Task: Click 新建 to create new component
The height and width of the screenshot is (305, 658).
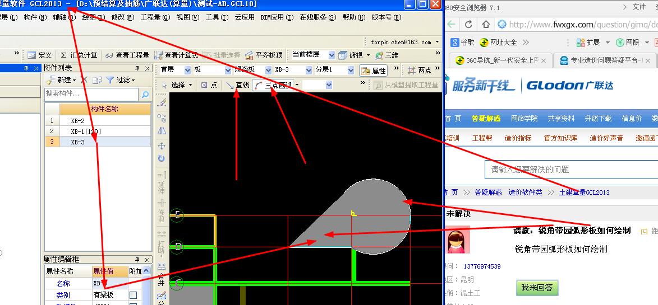Action: coord(61,80)
